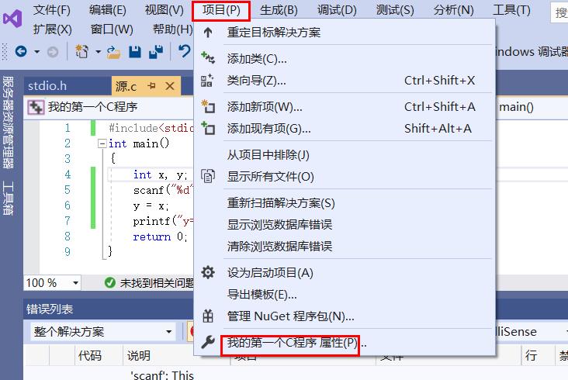Choose 设为启动项目(A) menu entry

pos(345,272)
